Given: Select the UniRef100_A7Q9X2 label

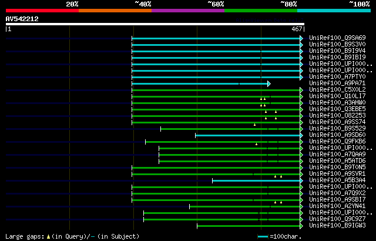Looking at the screenshot, I should [x=337, y=193].
